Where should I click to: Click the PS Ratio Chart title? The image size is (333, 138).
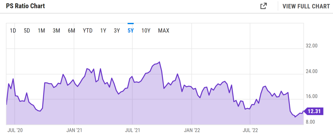click(25, 6)
